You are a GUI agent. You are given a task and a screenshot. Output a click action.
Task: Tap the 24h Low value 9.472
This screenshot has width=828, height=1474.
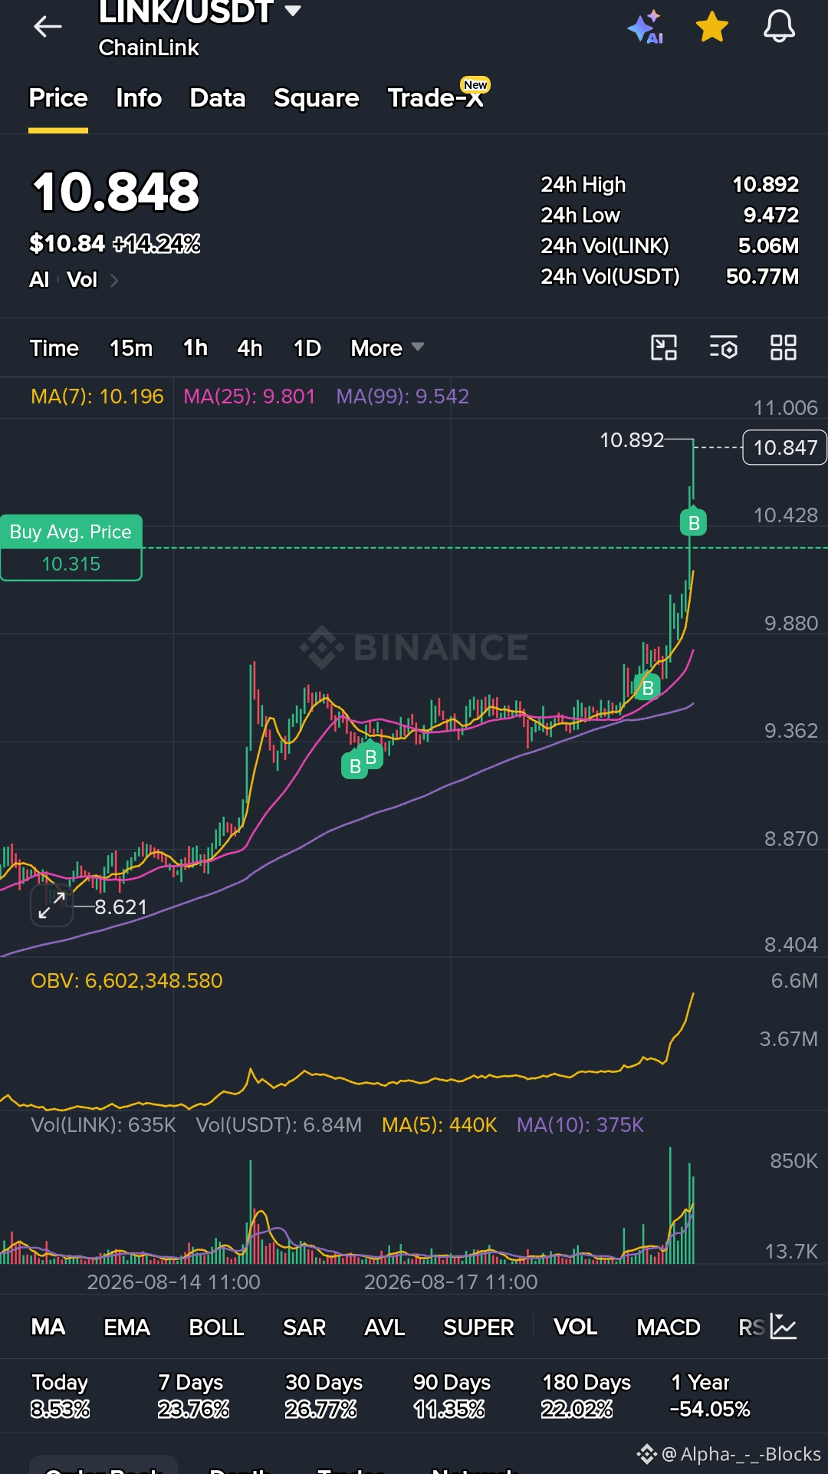(x=771, y=216)
